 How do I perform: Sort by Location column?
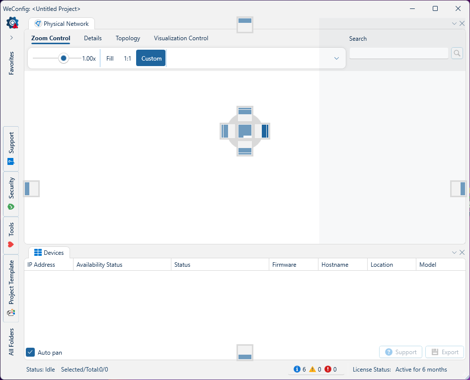392,265
